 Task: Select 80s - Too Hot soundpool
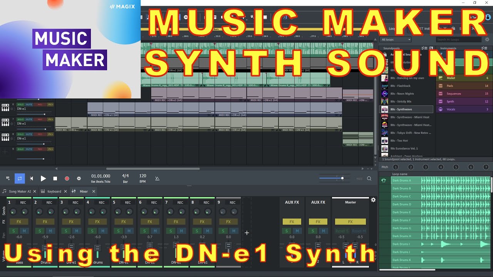point(407,140)
